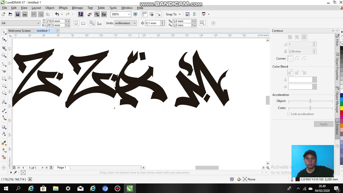Select the Crop tool
The width and height of the screenshot is (343, 193).
point(4,48)
